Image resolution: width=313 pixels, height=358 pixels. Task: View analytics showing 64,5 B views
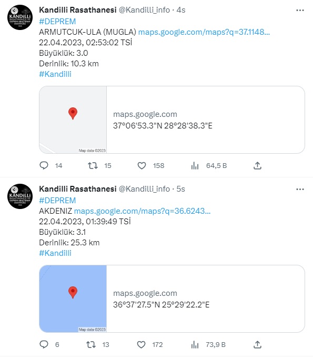[195, 165]
